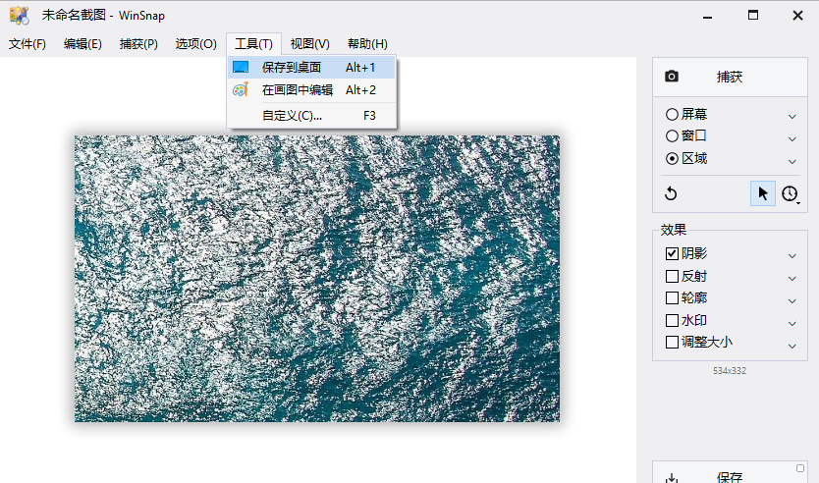Open the 捕获(P) menu
This screenshot has height=483, width=819.
tap(138, 44)
